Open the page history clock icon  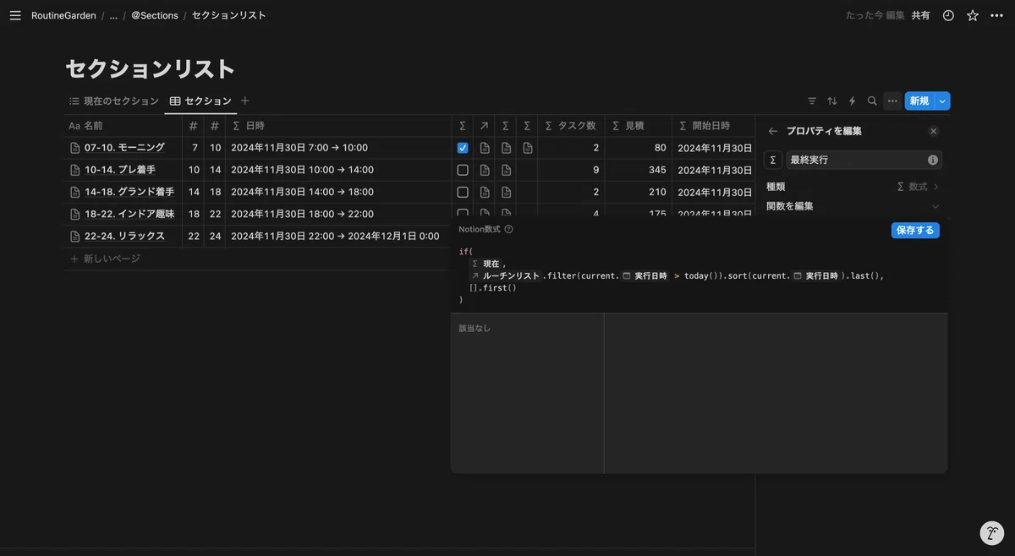click(x=948, y=15)
